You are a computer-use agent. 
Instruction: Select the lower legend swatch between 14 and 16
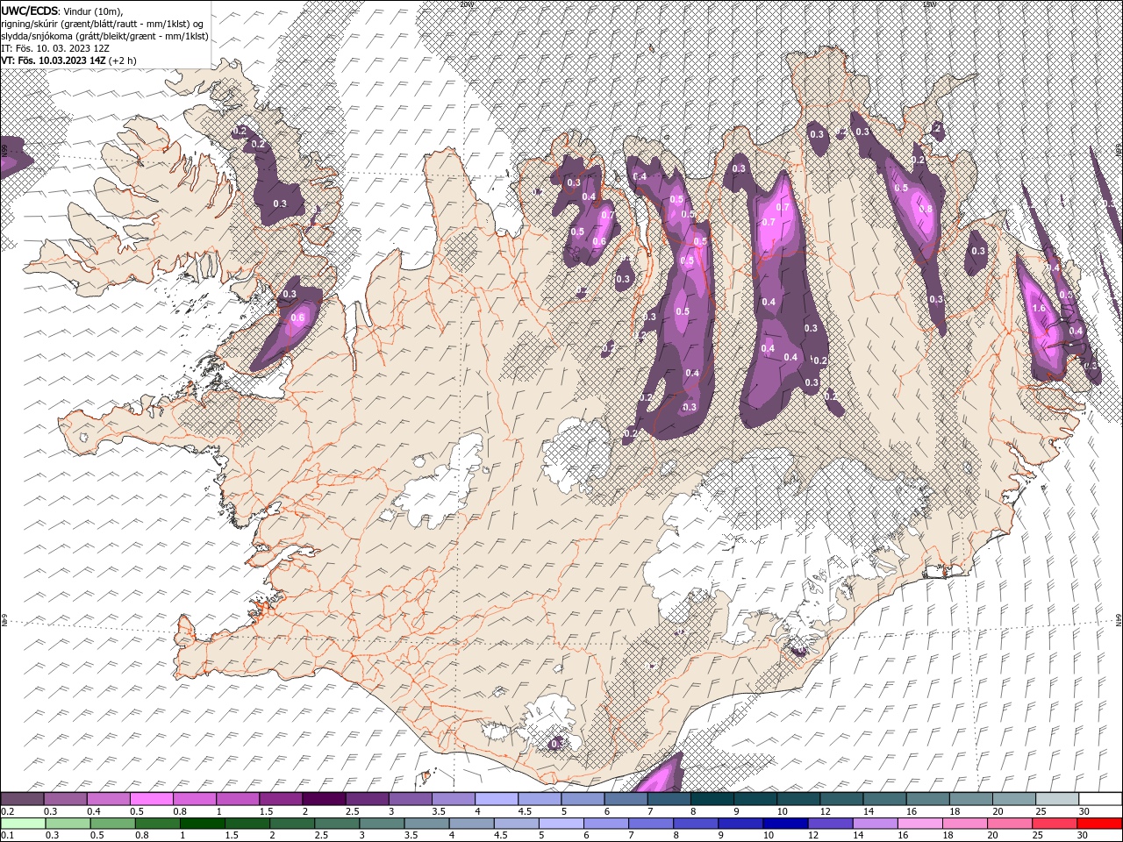875,824
